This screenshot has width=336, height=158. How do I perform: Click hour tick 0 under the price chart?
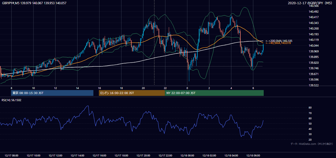coord(187,88)
